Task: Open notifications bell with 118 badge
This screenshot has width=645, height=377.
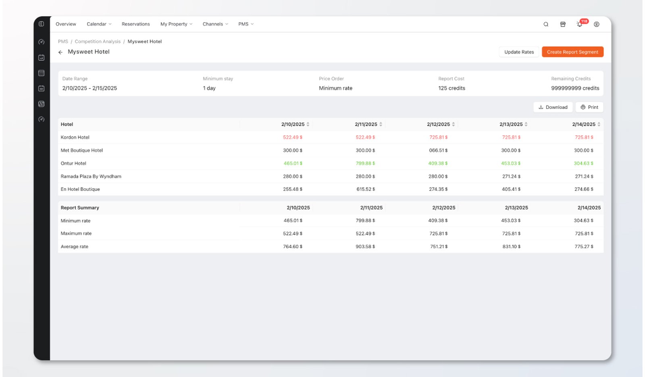Action: coord(580,24)
